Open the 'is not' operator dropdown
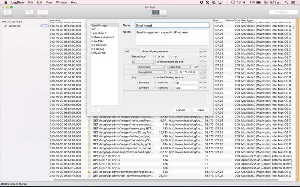The height and width of the screenshot is (187, 300). [164, 57]
